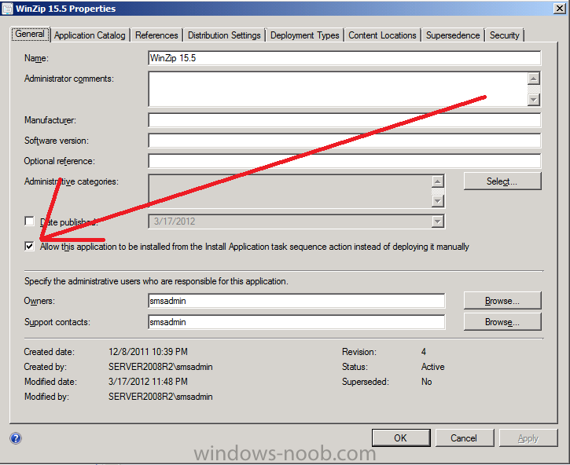Viewport: 570px width, 465px height.
Task: Click the help question mark icon
Action: (x=16, y=438)
